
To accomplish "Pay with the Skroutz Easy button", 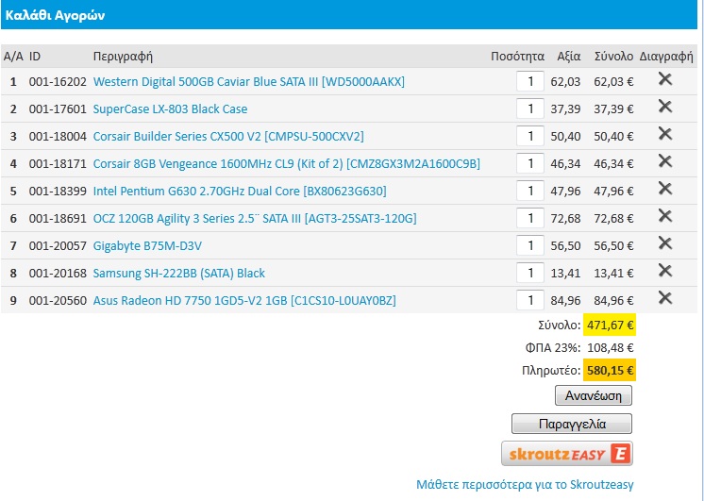I will (567, 454).
